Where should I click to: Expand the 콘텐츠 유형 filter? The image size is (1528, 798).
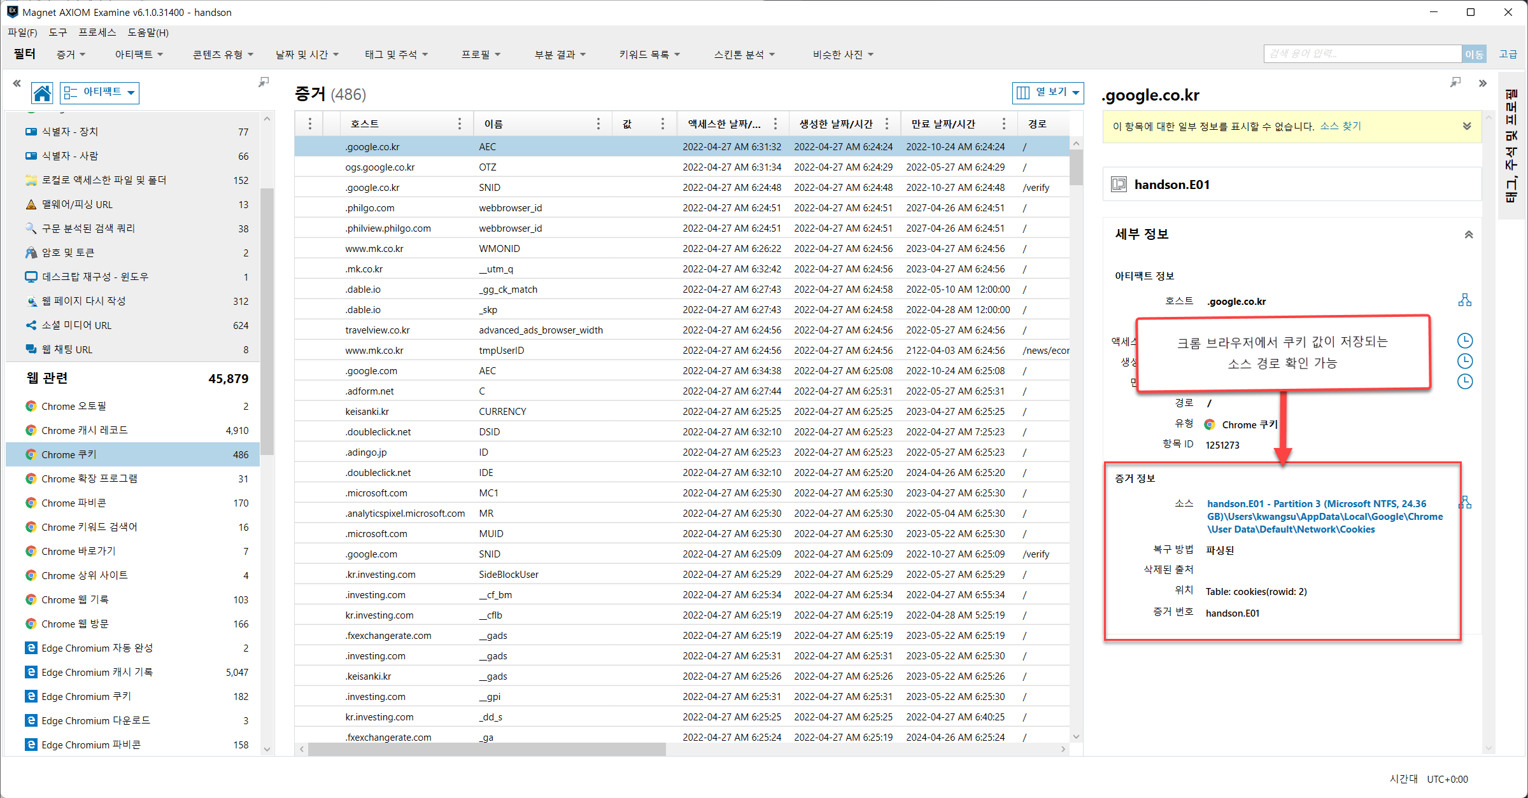tap(223, 55)
